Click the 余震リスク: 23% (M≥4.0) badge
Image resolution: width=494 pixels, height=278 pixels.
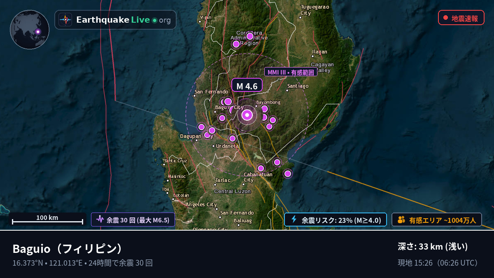pyautogui.click(x=336, y=220)
